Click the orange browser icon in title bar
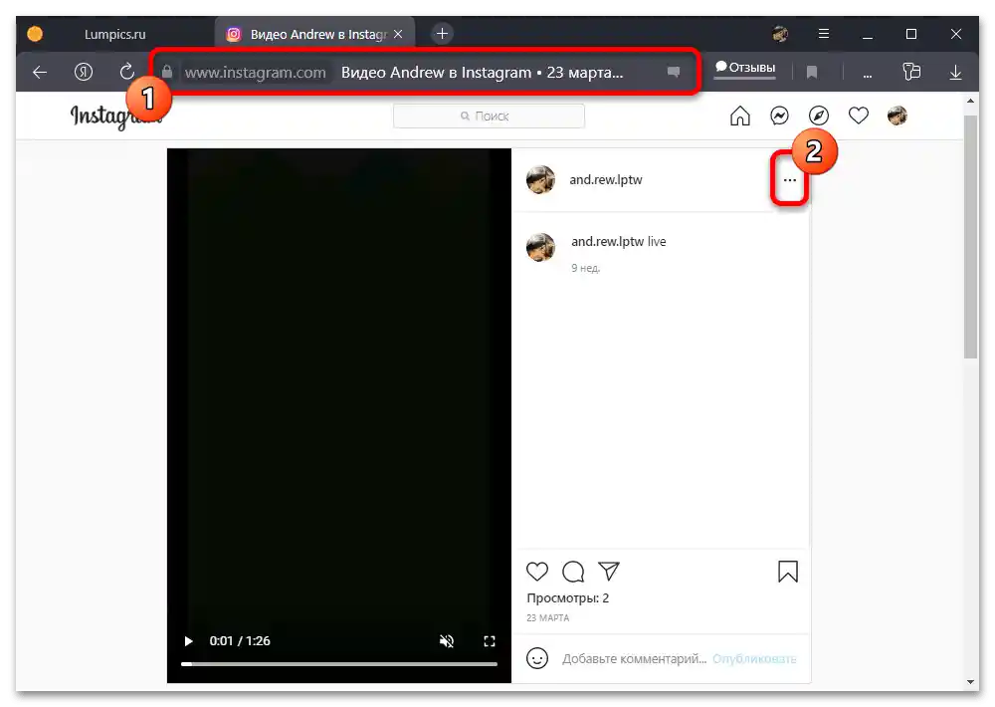This screenshot has width=995, height=707. (35, 34)
